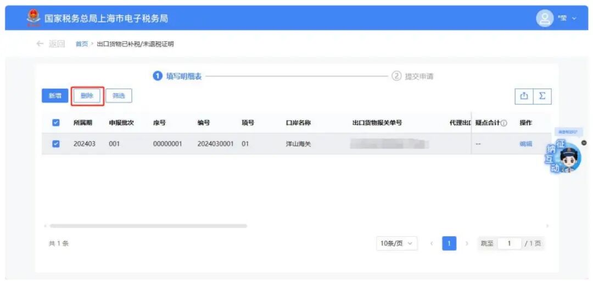Click the 筛选 button
This screenshot has width=593, height=284.
(119, 96)
